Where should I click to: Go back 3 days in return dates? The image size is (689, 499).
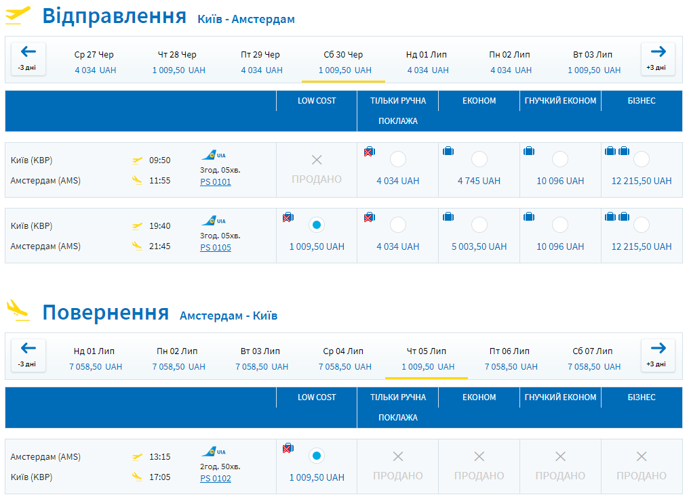pyautogui.click(x=28, y=355)
